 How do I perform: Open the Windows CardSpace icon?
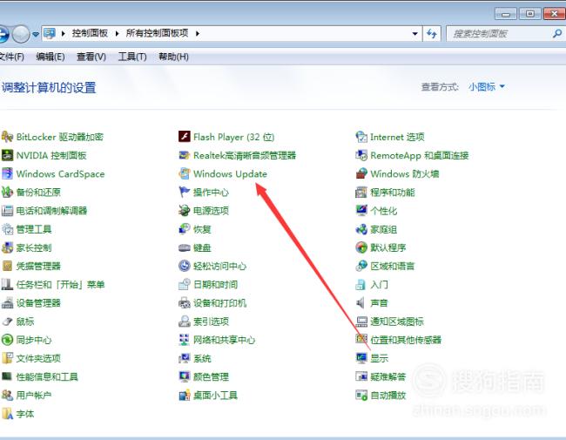point(7,173)
